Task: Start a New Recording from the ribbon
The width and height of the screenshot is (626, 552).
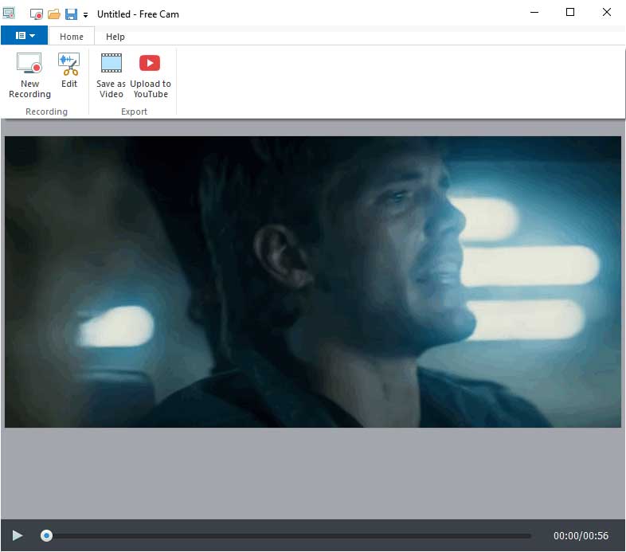Action: point(29,76)
